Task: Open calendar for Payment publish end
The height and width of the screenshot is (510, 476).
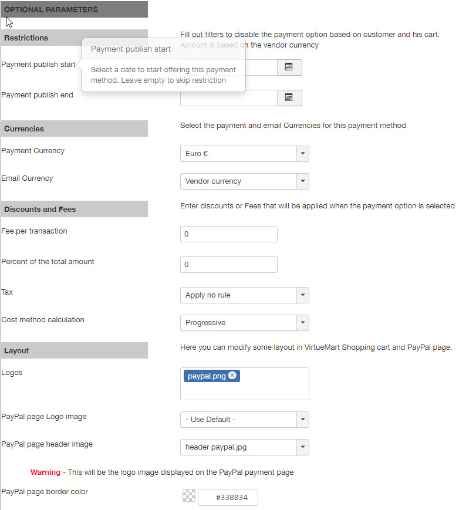Action: [289, 98]
